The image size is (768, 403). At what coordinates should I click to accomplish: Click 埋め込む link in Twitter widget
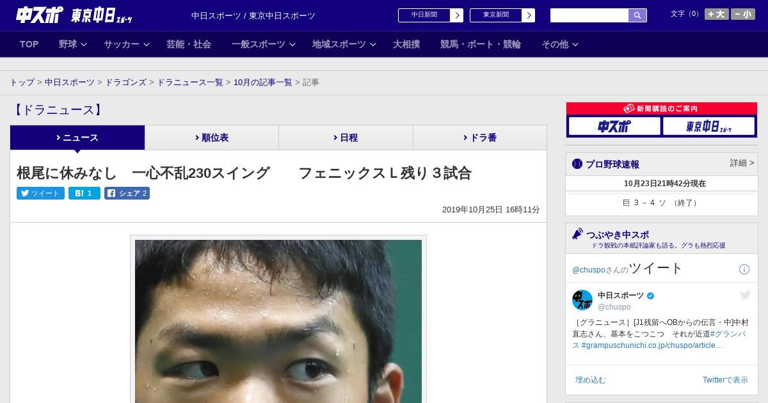click(x=590, y=380)
